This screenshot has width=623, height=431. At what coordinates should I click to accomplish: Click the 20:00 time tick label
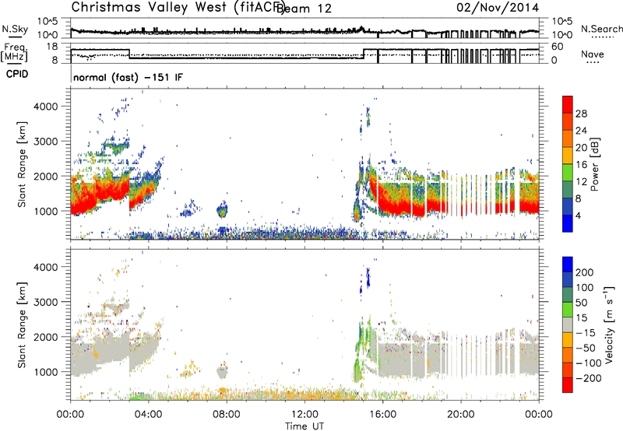point(460,415)
